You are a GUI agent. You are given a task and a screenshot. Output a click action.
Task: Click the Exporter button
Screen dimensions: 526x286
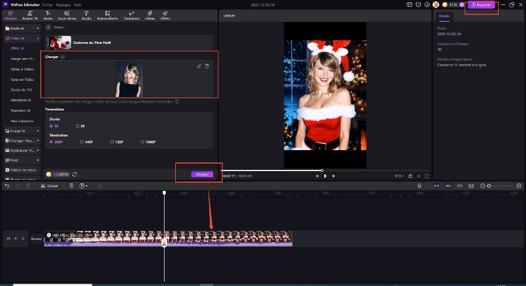tap(481, 5)
